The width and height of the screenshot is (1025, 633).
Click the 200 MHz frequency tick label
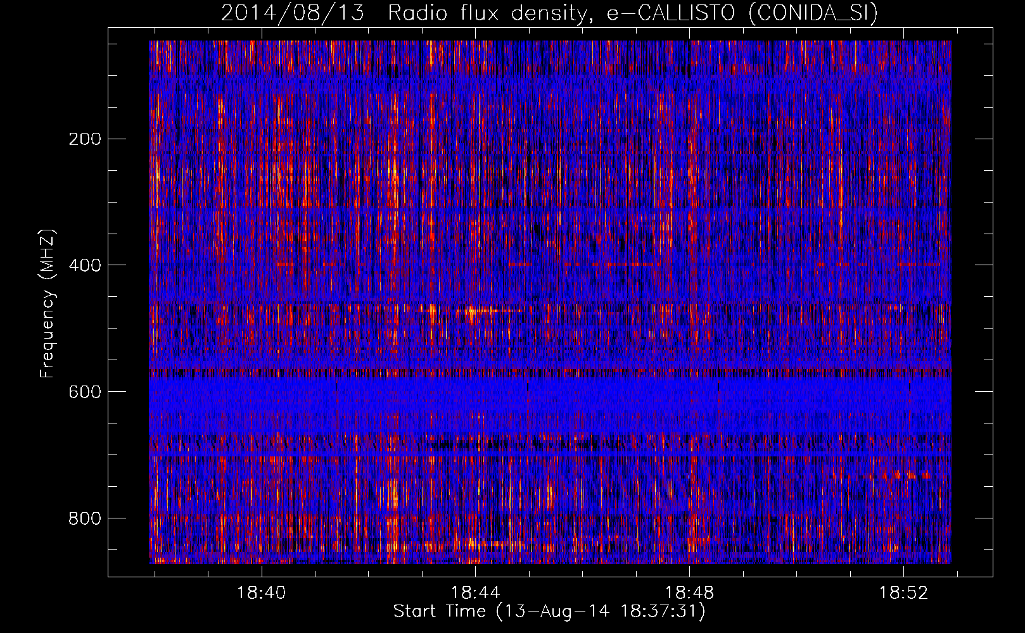tap(84, 139)
